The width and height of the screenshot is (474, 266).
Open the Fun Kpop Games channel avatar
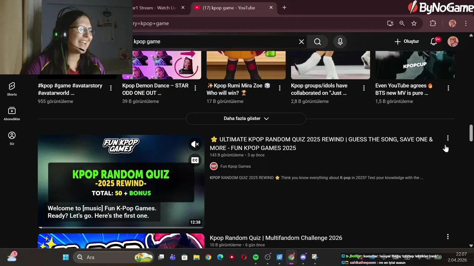[x=214, y=166]
